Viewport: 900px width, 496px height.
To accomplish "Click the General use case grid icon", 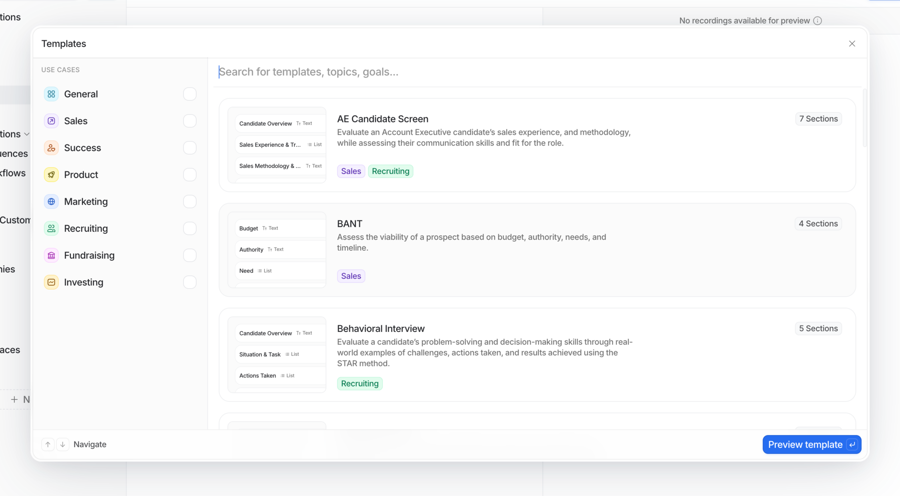I will [x=51, y=94].
